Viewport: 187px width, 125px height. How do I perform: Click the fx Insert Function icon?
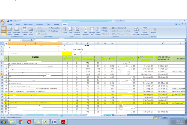[x=32, y=40]
